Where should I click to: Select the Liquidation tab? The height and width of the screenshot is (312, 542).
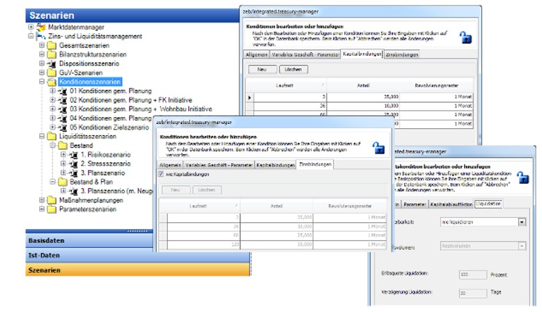(x=488, y=204)
